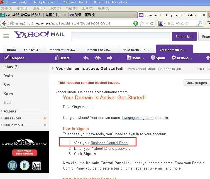Viewport: 210px width, 179px height.
Task: Delete the message with trash button
Action: [62, 58]
